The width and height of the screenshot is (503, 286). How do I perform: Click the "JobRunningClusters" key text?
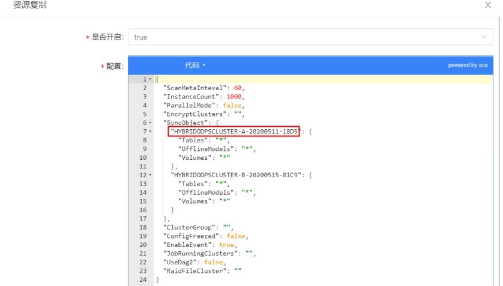coord(200,254)
